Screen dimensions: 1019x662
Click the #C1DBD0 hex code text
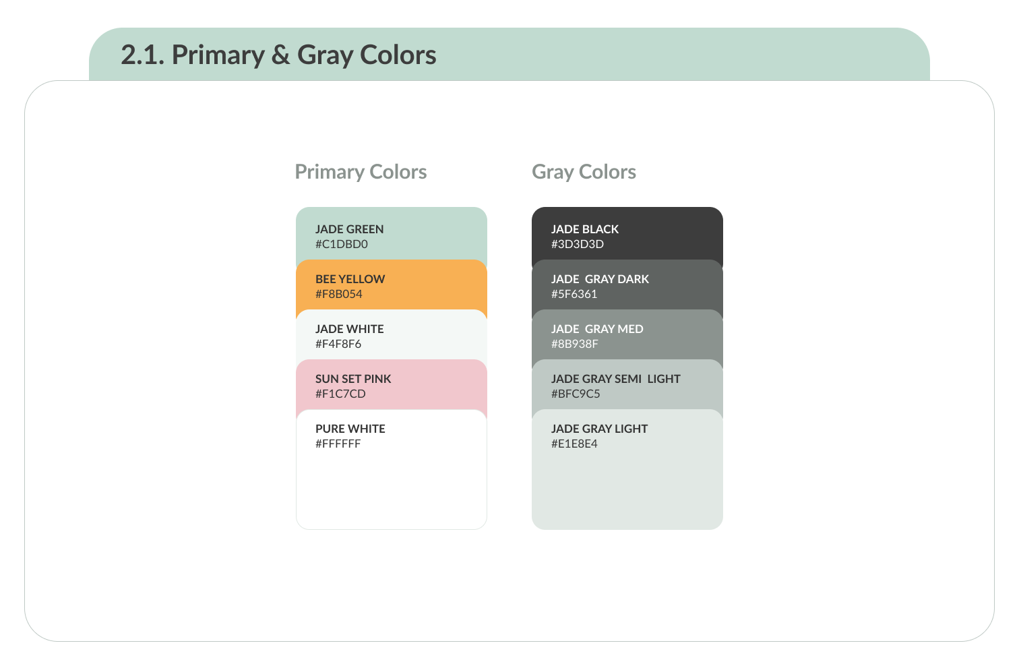pyautogui.click(x=342, y=244)
